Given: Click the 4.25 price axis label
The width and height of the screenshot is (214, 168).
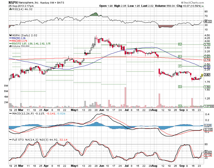Looking at the screenshot, I should pyautogui.click(x=207, y=38).
